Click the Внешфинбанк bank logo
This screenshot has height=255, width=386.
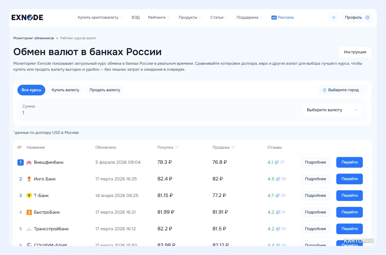[x=29, y=162]
